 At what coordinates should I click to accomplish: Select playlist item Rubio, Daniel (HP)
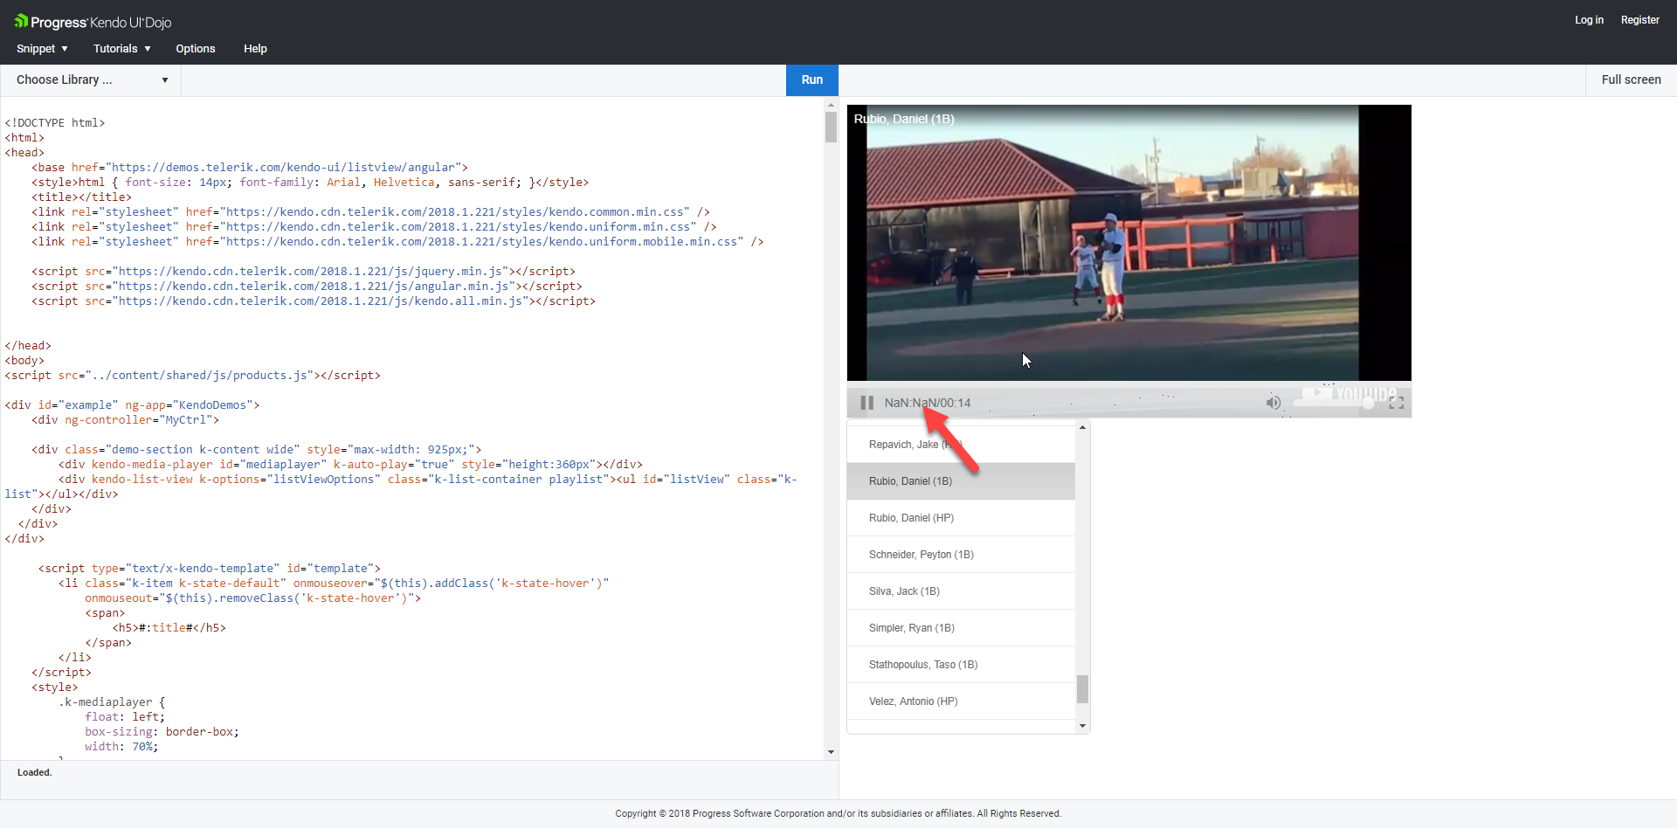[961, 518]
